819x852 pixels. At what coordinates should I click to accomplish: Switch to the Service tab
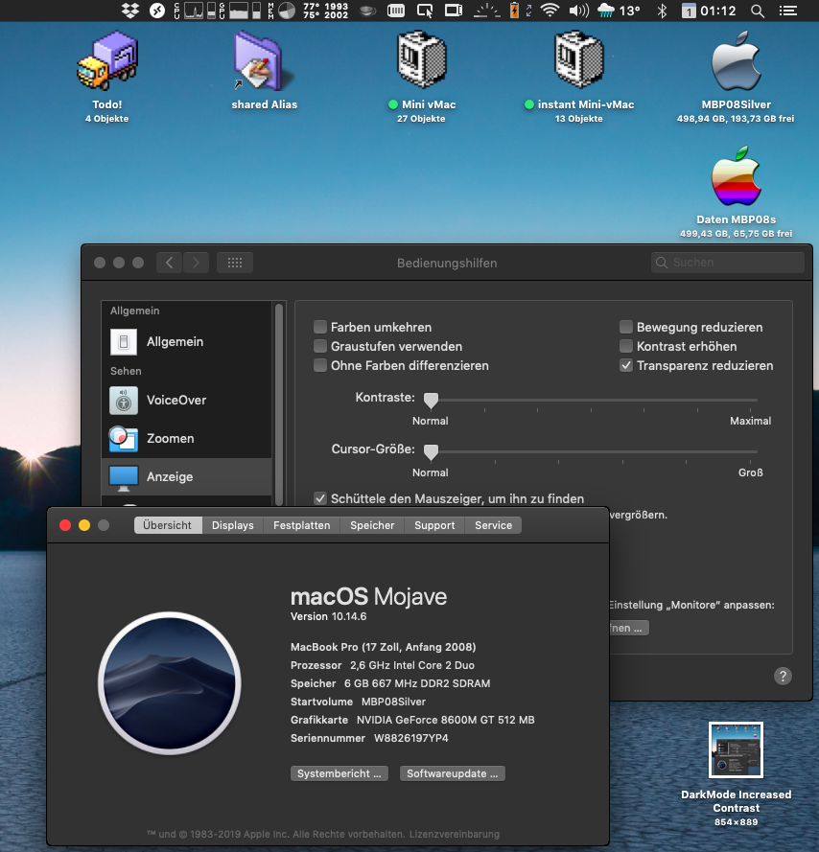(x=493, y=525)
